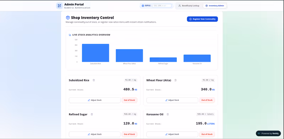
Task: Mark Subsidized Rice as Out of Stock
Action: pos(130,100)
